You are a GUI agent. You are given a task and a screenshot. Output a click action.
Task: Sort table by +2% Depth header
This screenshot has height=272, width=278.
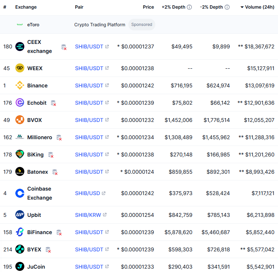point(173,7)
